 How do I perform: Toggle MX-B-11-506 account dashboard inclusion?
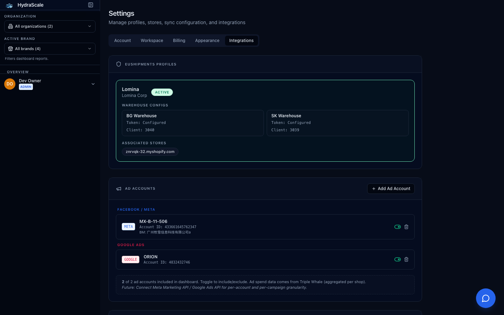click(x=398, y=227)
